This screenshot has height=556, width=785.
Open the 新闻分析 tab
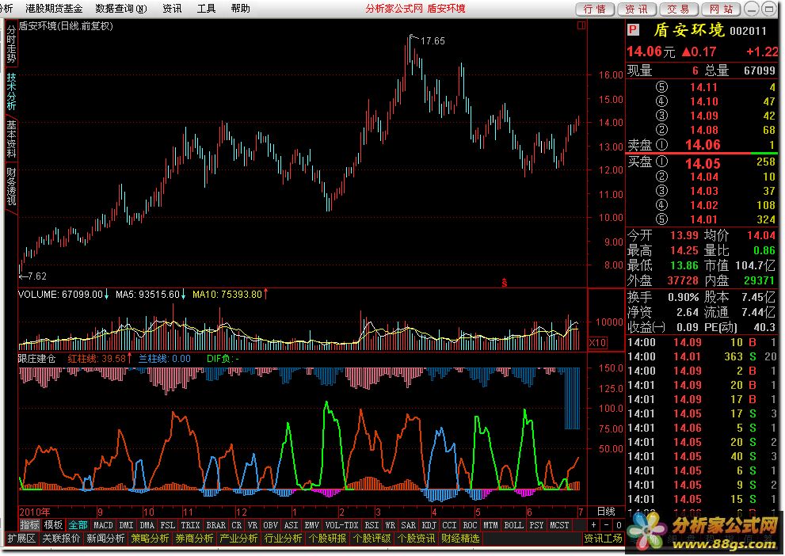[x=105, y=539]
